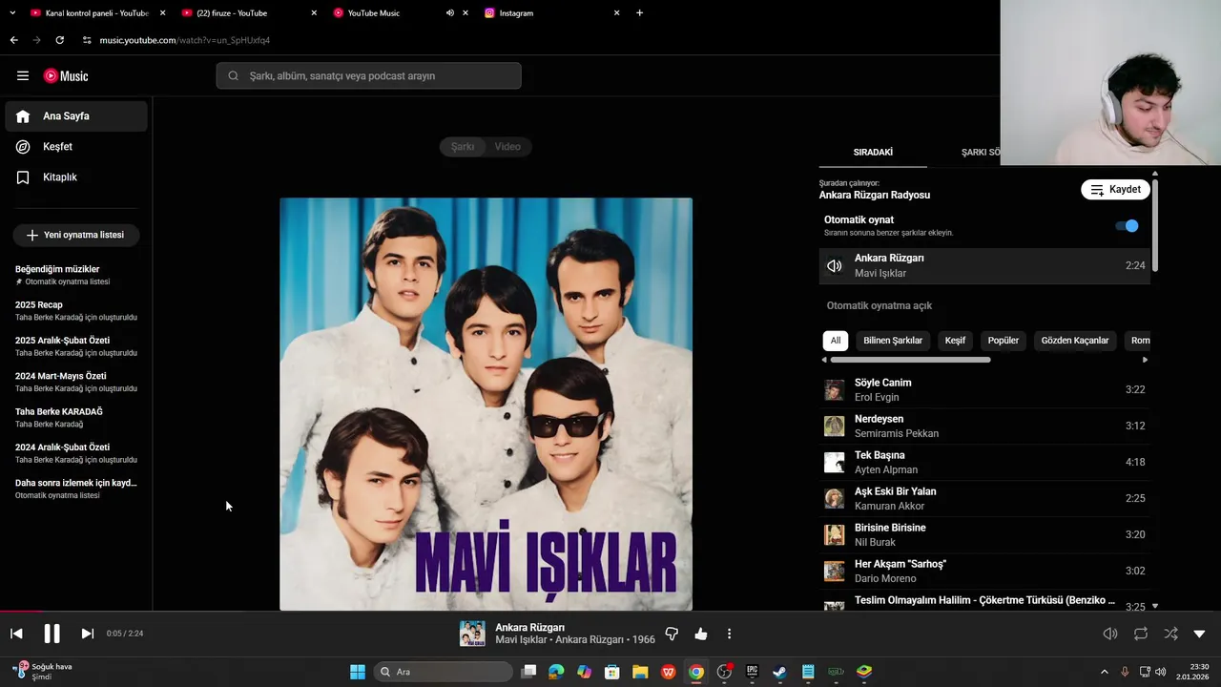The image size is (1221, 687).
Task: Open the Windows Start menu
Action: click(x=358, y=672)
